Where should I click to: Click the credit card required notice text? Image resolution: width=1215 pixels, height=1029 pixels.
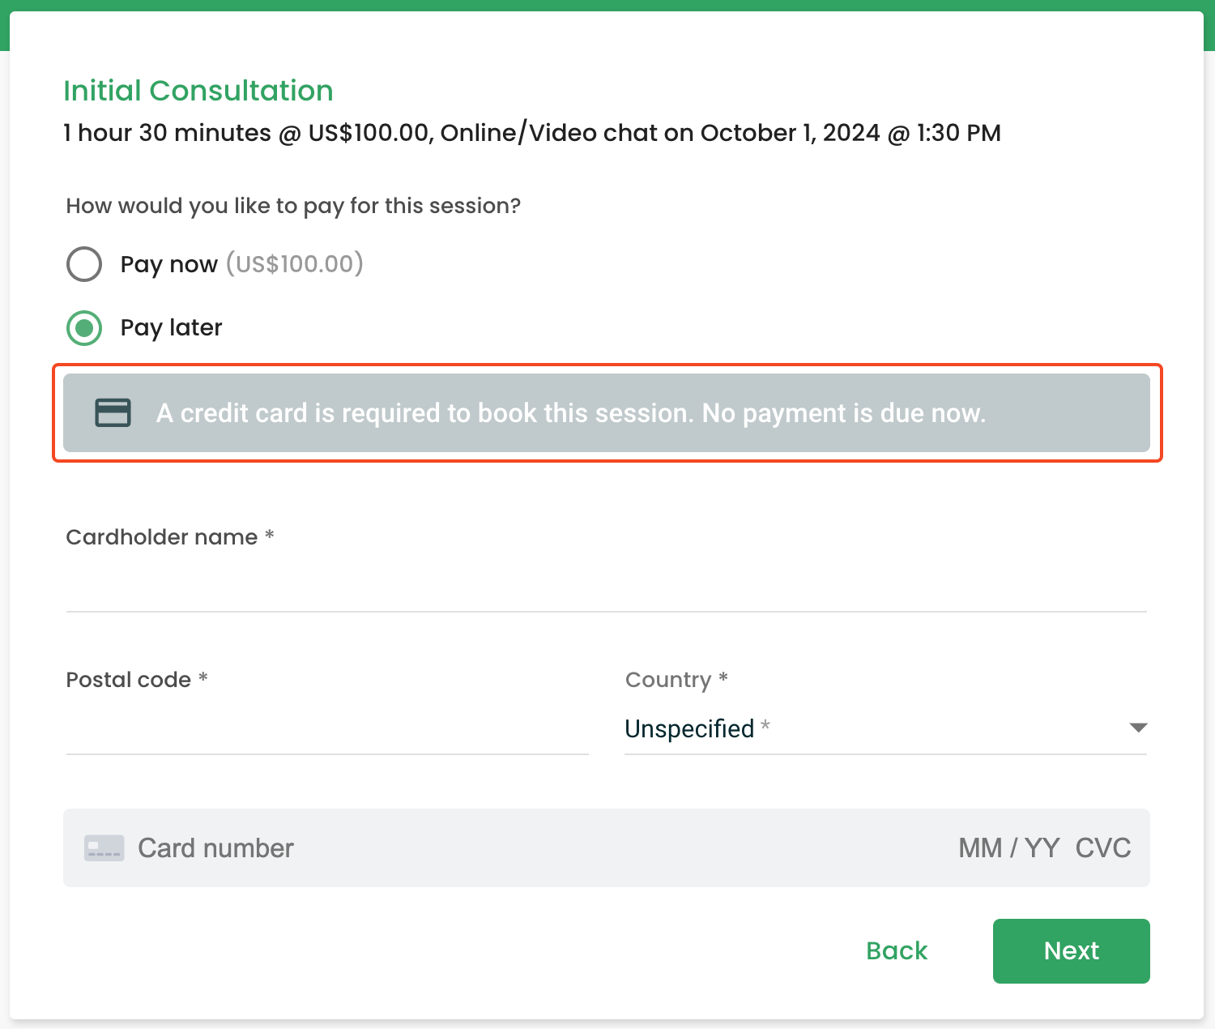tap(570, 413)
